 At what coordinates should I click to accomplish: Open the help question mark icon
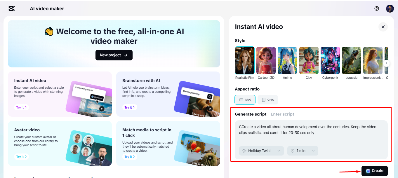[x=377, y=8]
